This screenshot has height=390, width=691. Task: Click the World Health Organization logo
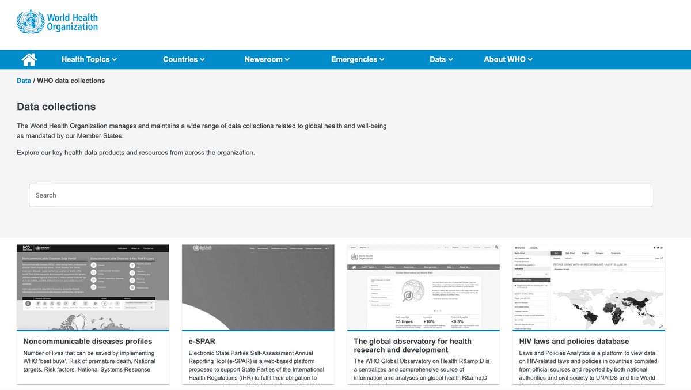[x=58, y=21]
